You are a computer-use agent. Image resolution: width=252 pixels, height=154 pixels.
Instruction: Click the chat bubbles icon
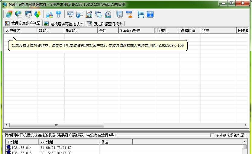tap(99, 14)
